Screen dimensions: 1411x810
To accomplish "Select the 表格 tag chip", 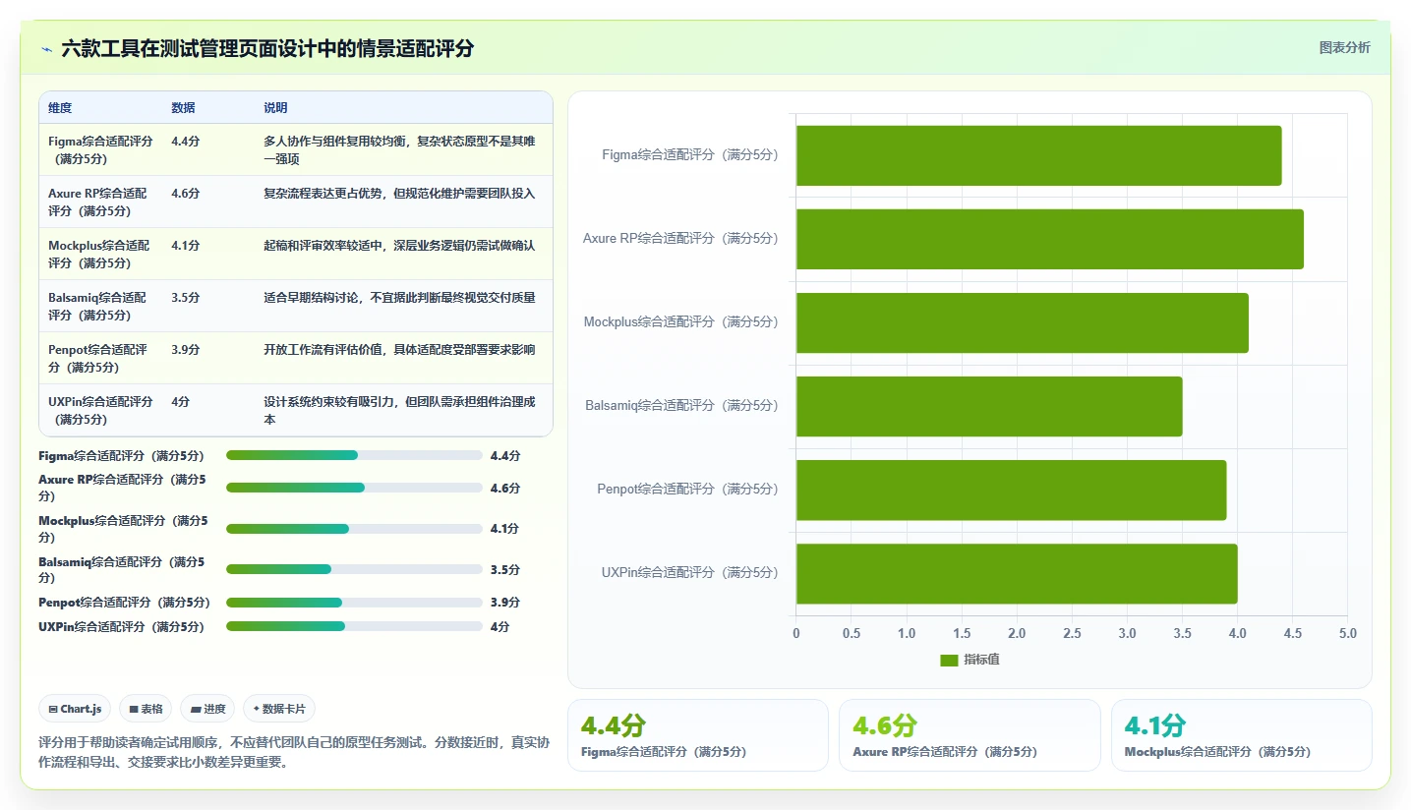I will tap(146, 709).
